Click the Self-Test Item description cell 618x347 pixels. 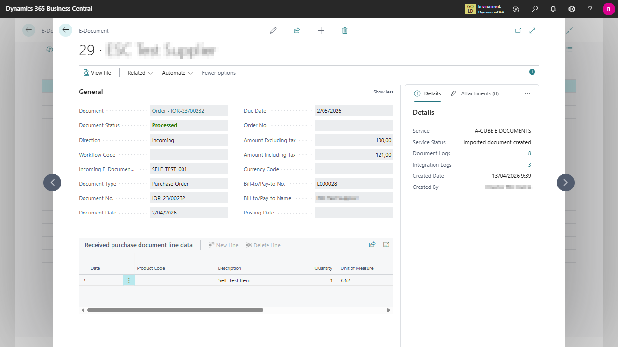pos(234,280)
